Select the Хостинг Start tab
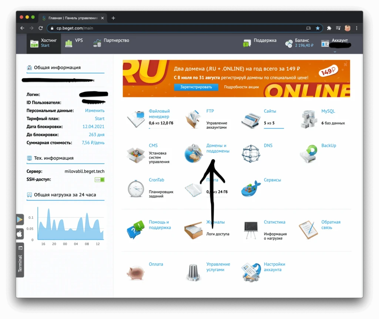Image resolution: width=379 pixels, height=319 pixels. pos(44,43)
